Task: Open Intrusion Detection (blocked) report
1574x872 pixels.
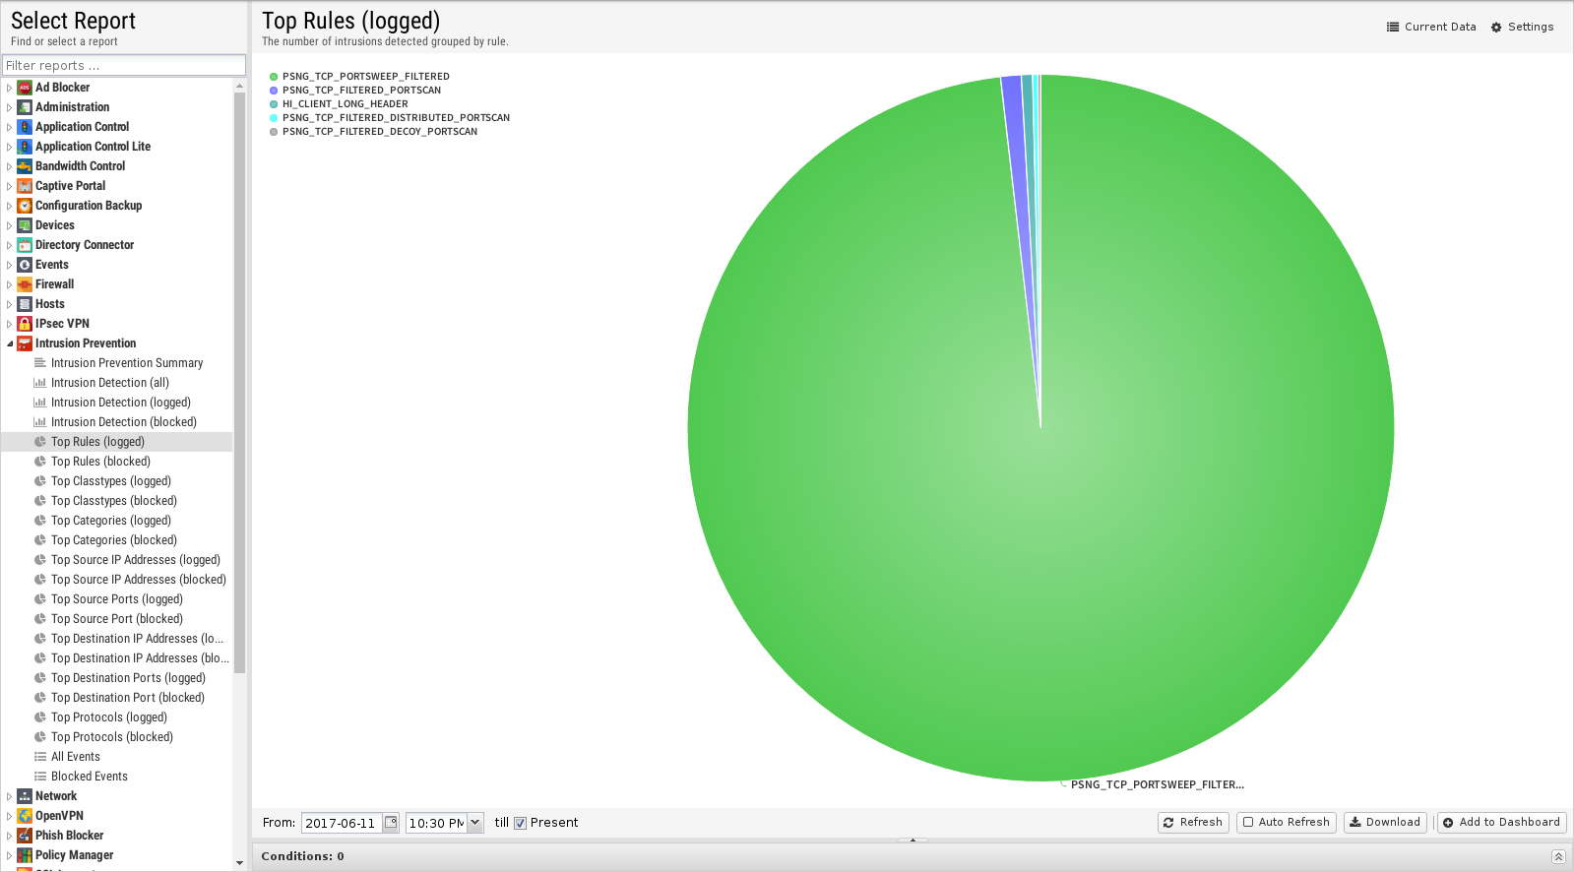Action: 124,422
